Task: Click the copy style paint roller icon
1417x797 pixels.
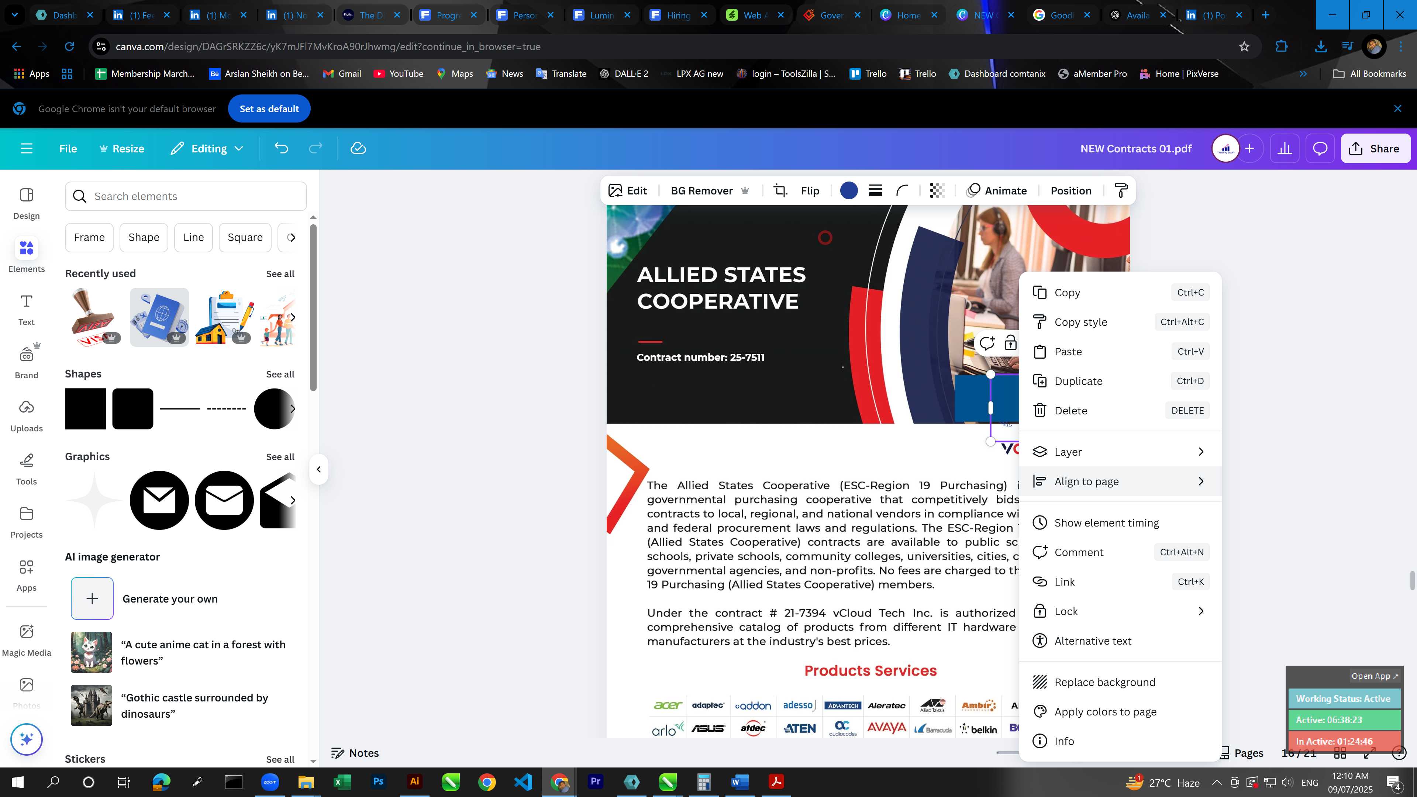Action: point(1121,191)
